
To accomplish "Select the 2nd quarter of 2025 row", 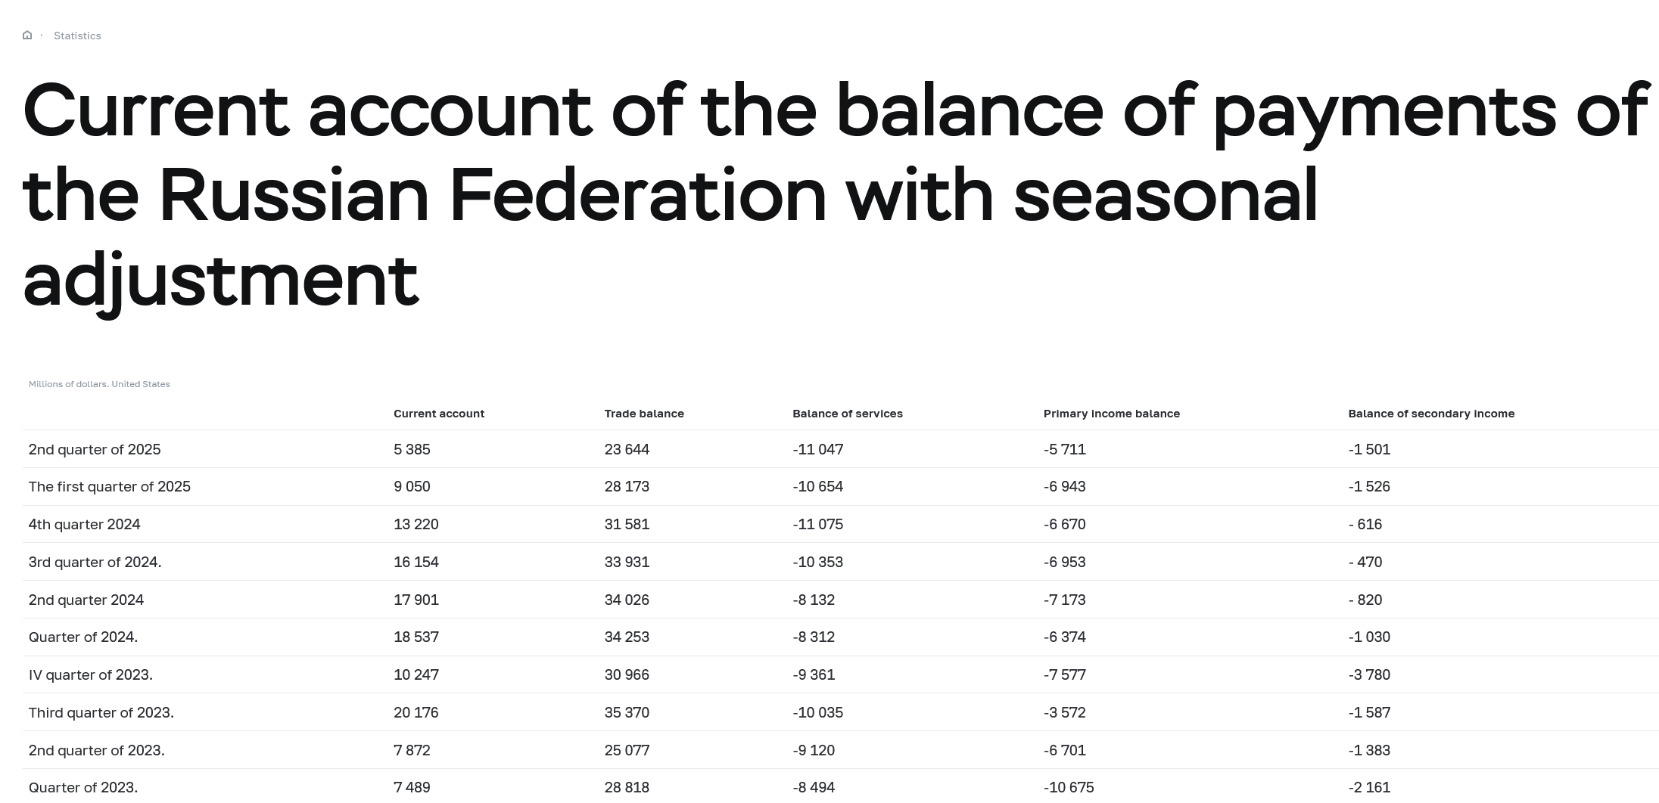I will (x=840, y=449).
